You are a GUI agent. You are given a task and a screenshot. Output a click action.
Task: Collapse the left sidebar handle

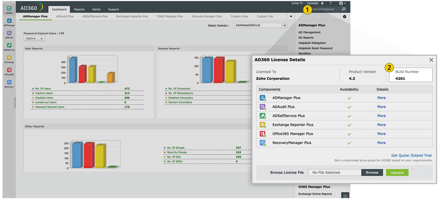click(x=15, y=102)
